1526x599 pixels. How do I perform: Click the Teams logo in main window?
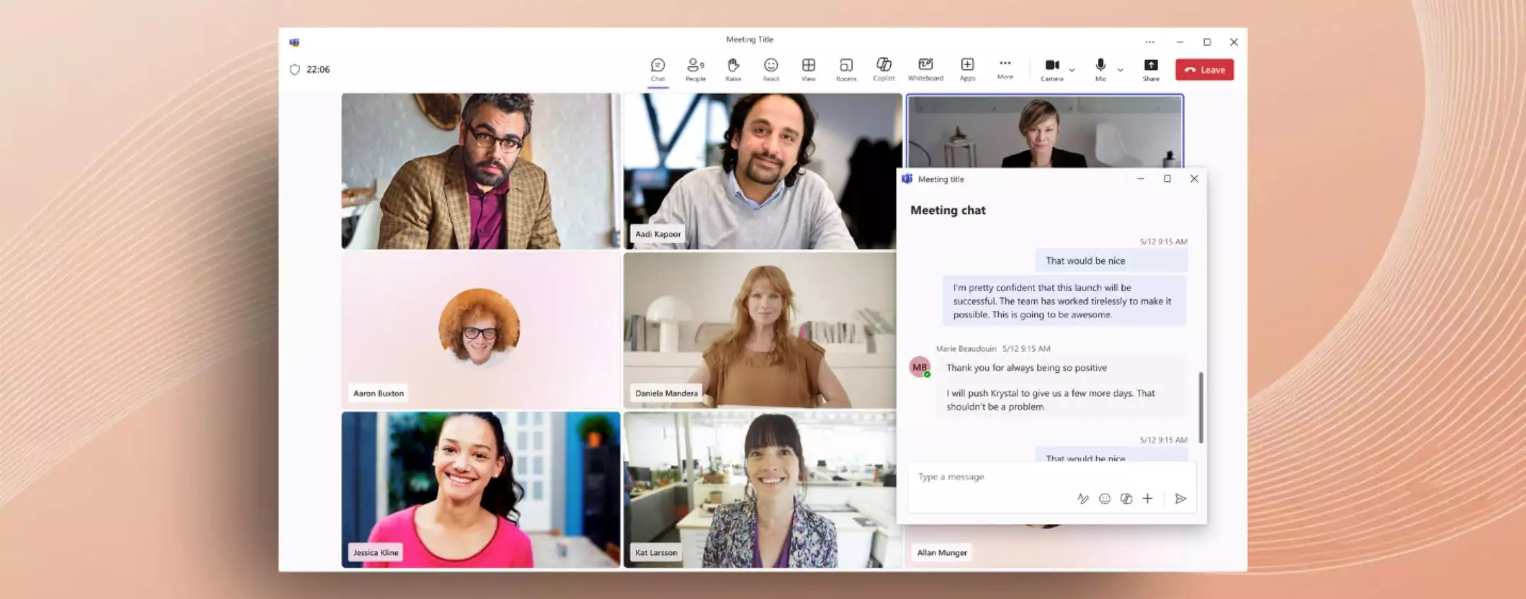click(x=294, y=42)
